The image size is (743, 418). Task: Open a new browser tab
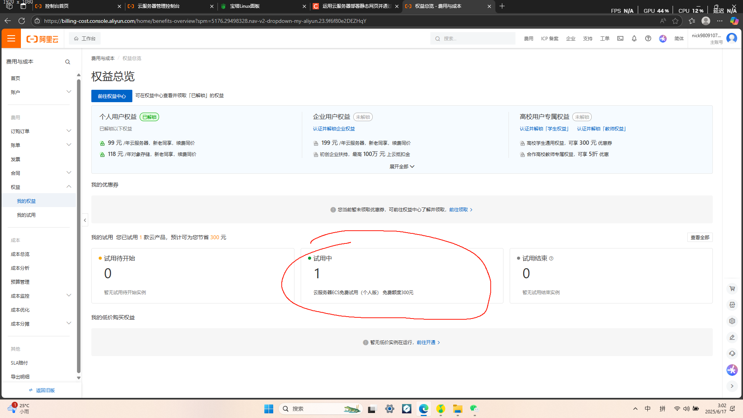point(502,6)
